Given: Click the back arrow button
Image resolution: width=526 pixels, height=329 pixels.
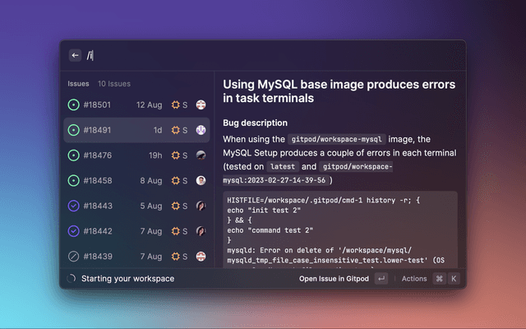Looking at the screenshot, I should 76,55.
